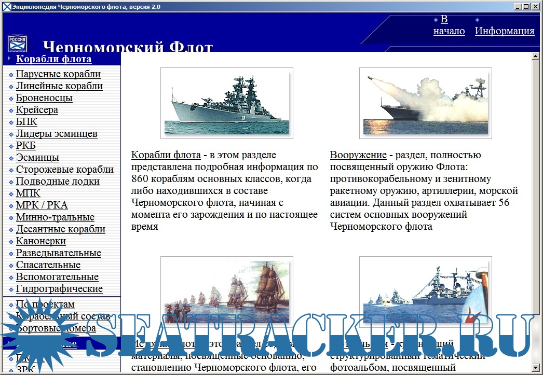Open the missile launch photo for Вооружение
Screen dimensions: 543x375
[x=425, y=103]
